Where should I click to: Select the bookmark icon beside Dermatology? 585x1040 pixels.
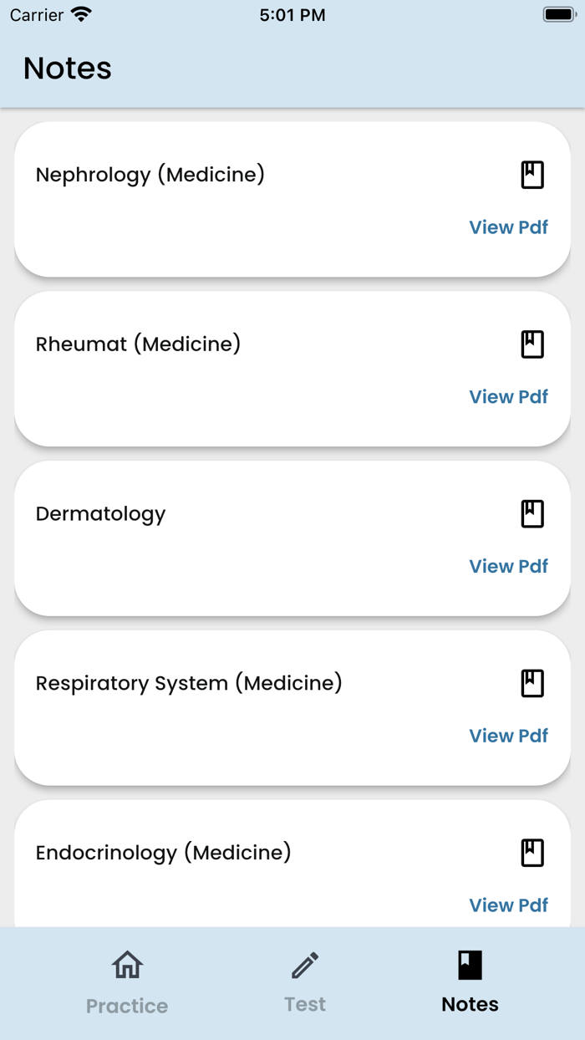532,513
